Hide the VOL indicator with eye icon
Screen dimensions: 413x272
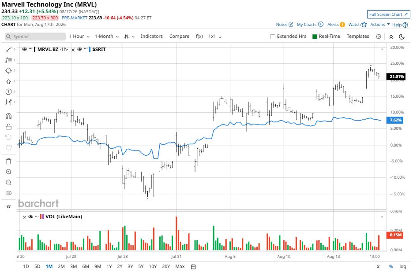30,217
